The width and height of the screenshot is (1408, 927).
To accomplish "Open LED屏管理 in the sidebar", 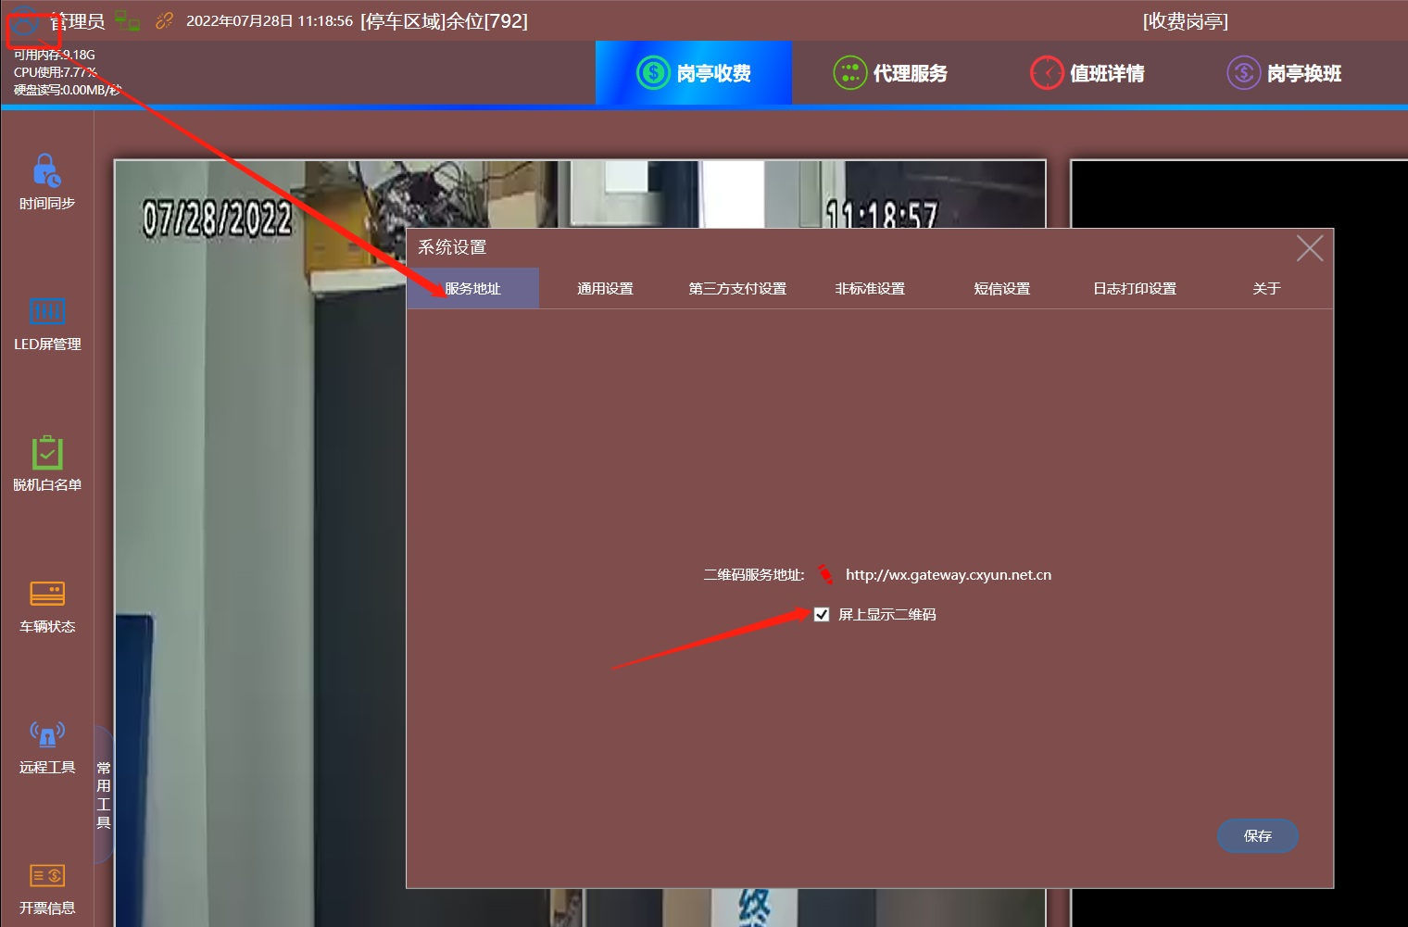I will [47, 323].
